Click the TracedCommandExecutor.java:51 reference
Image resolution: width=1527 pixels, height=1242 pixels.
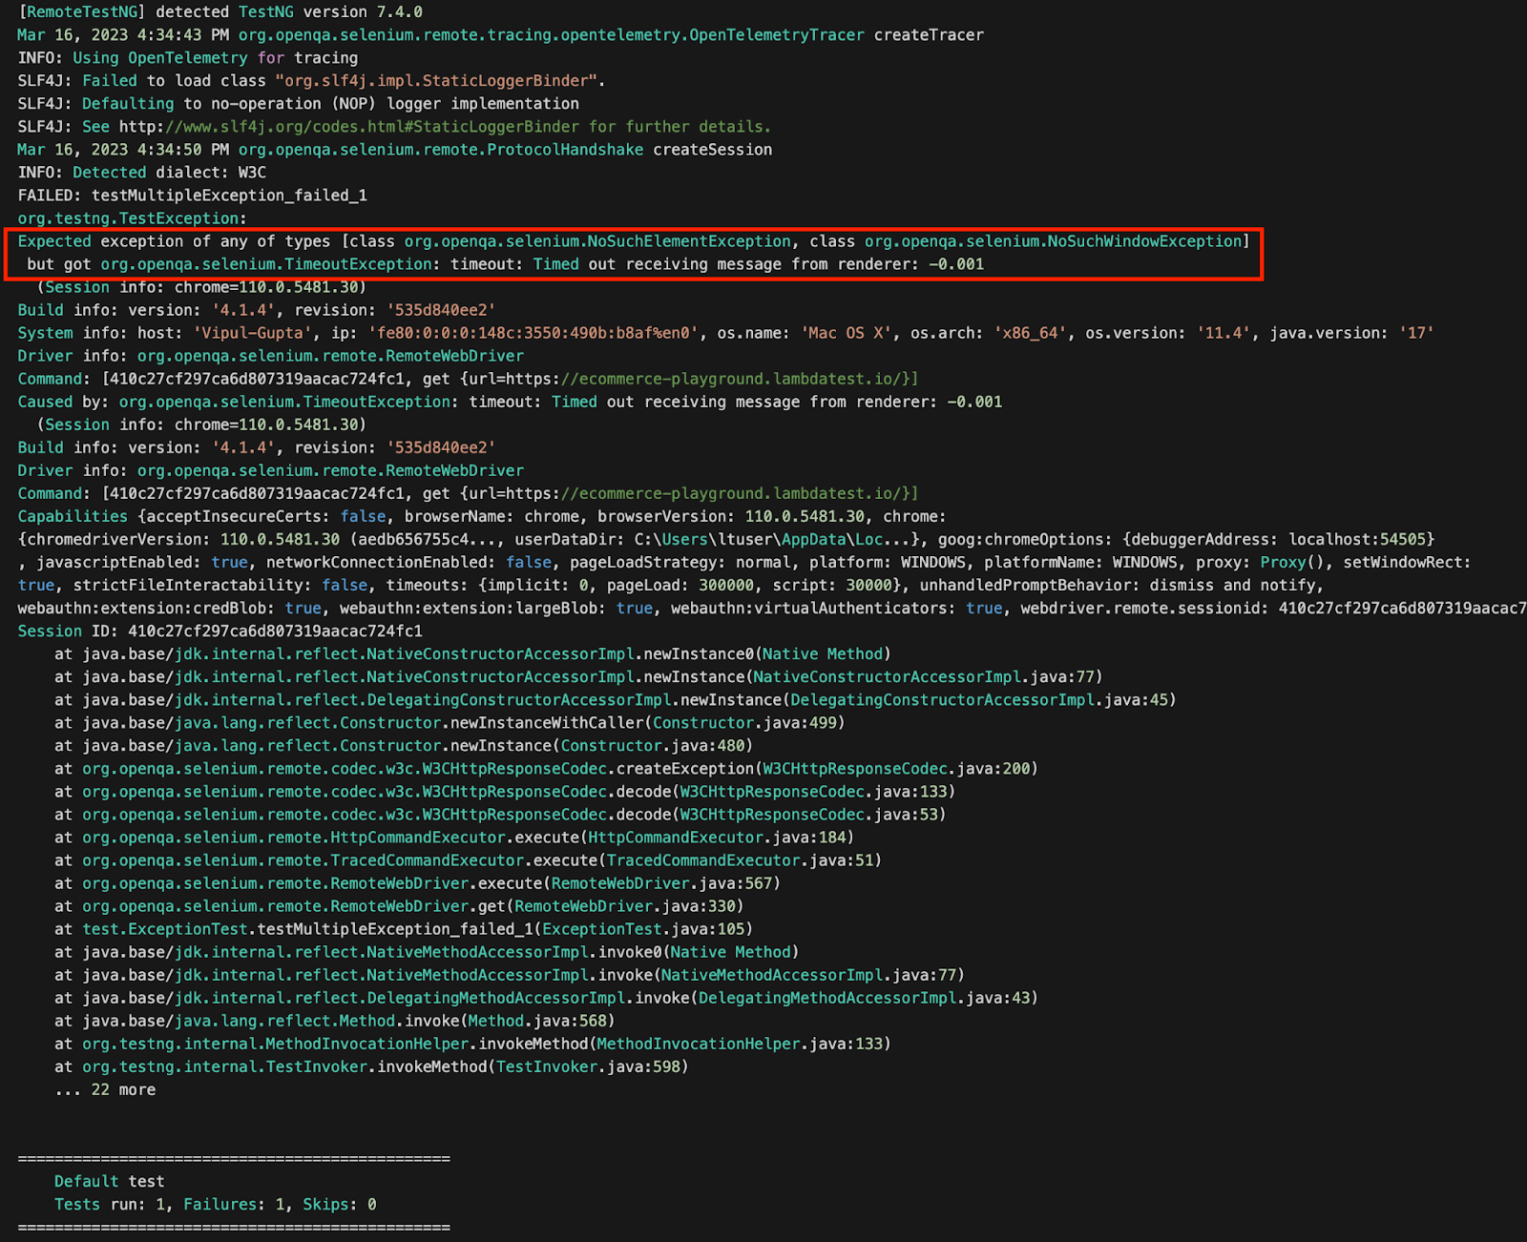click(x=741, y=860)
